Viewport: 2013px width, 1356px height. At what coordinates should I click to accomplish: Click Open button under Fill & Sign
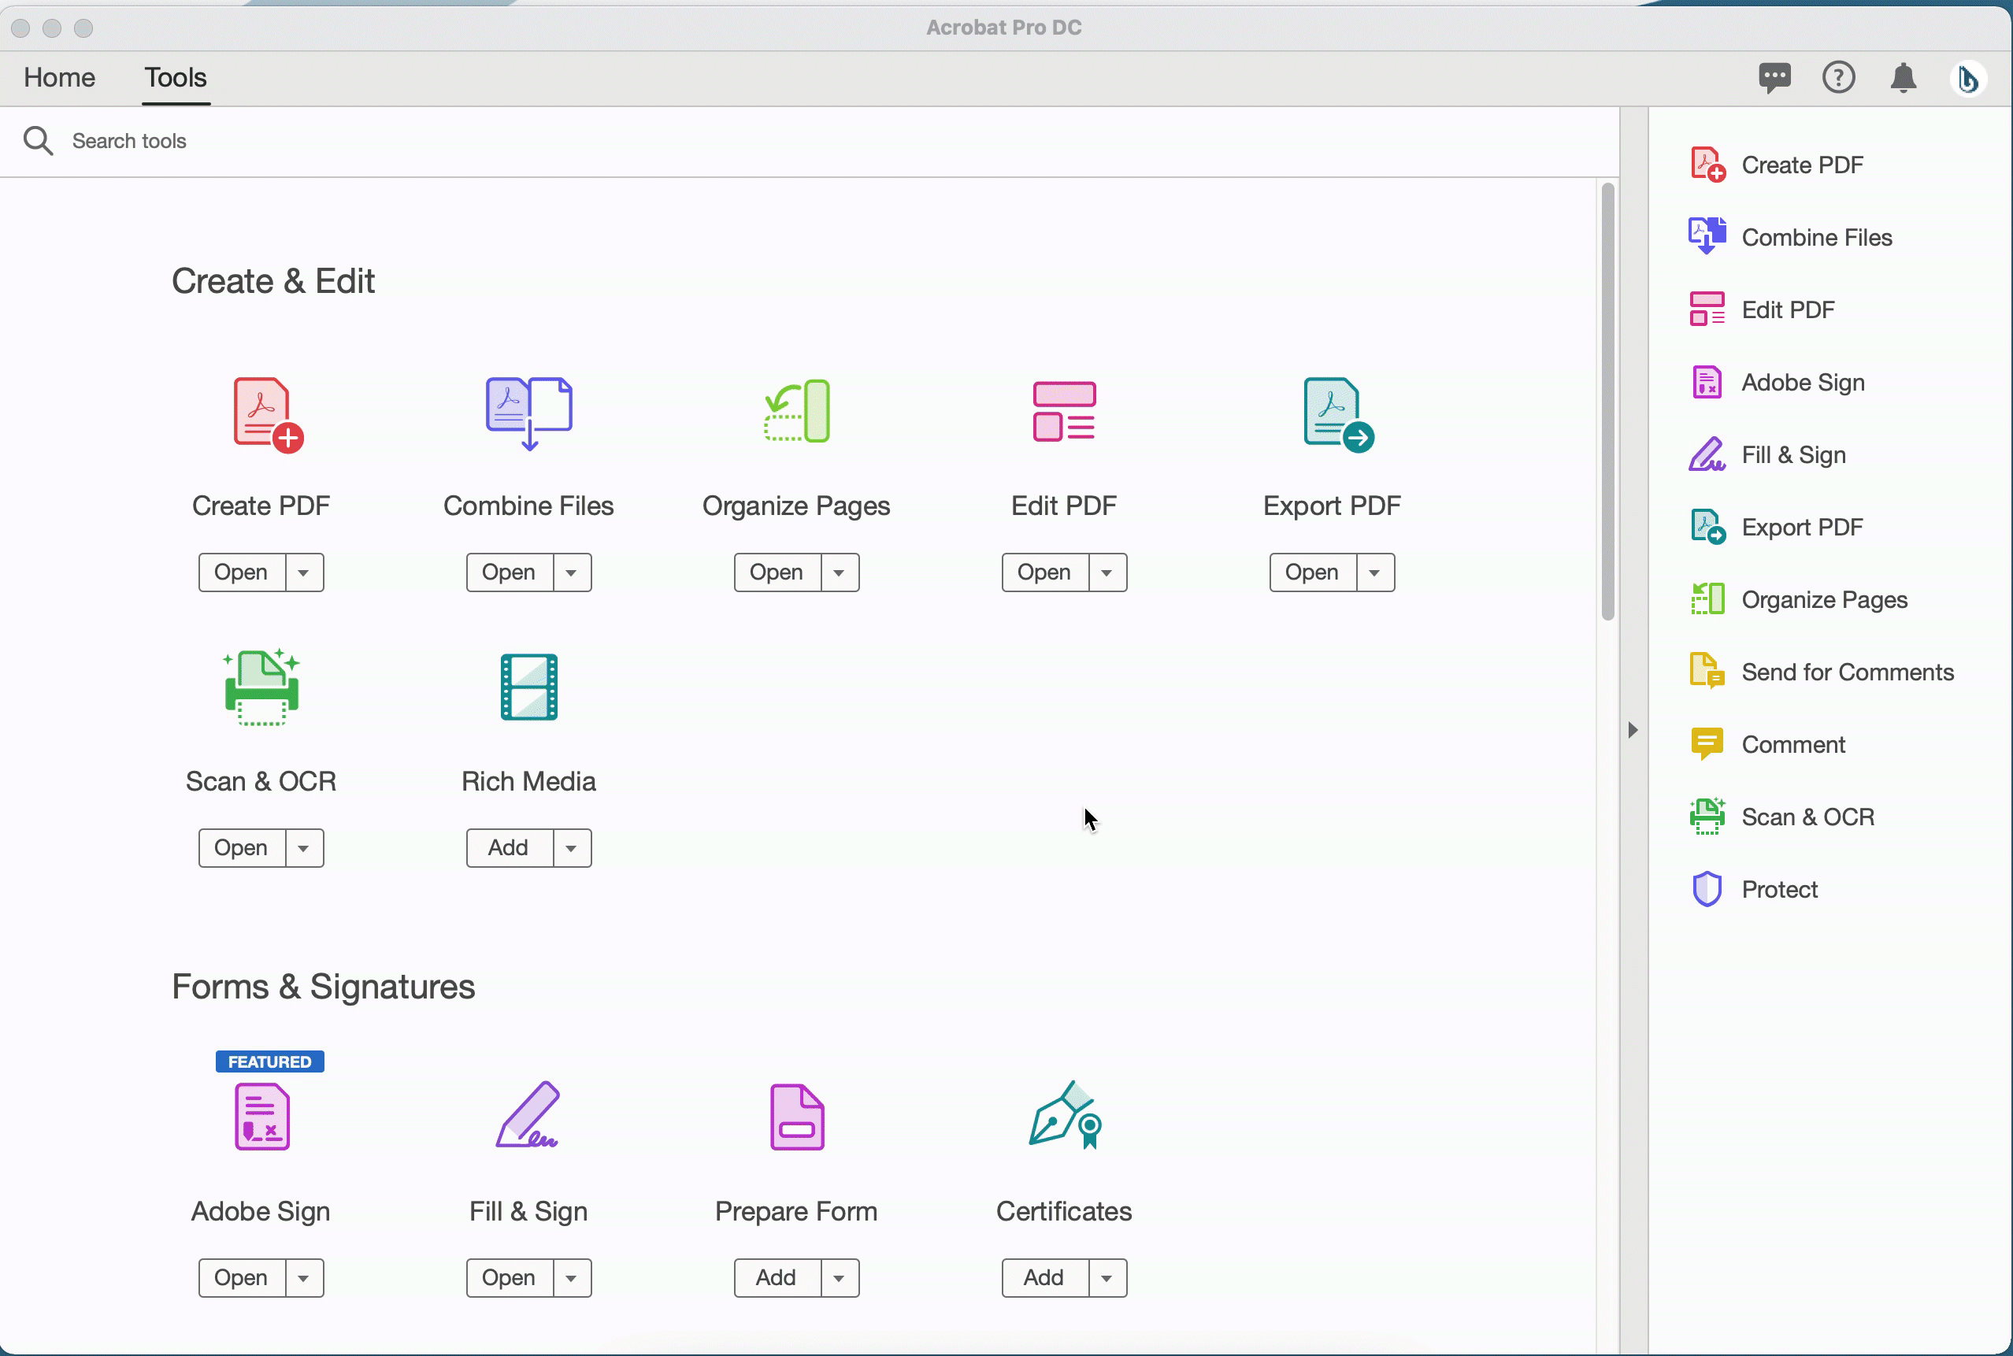point(509,1277)
